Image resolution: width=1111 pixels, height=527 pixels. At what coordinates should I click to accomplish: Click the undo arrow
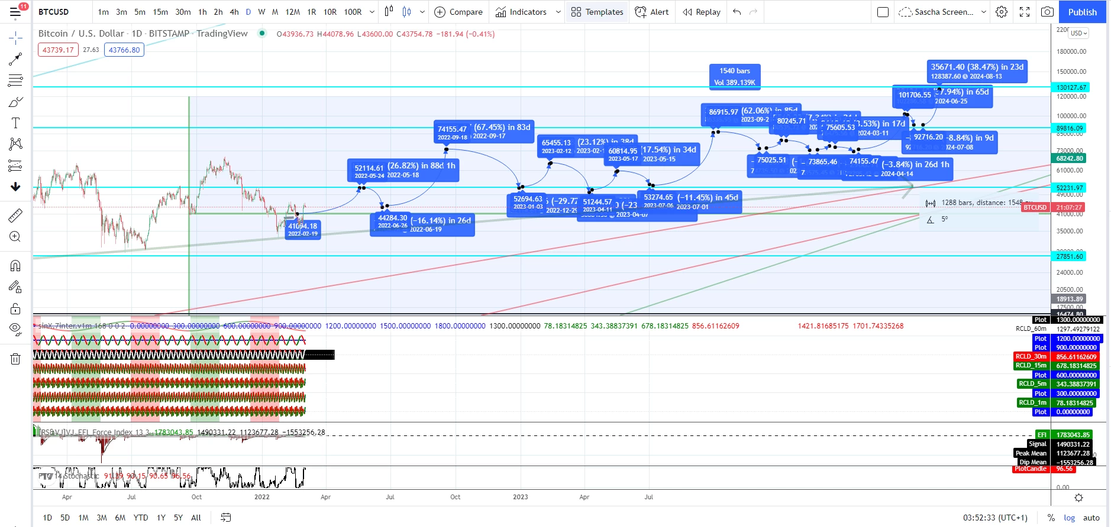[x=737, y=12]
